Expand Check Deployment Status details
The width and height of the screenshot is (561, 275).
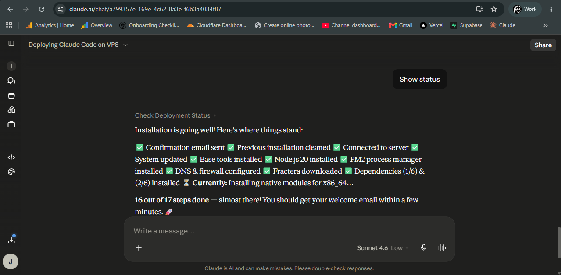[175, 115]
